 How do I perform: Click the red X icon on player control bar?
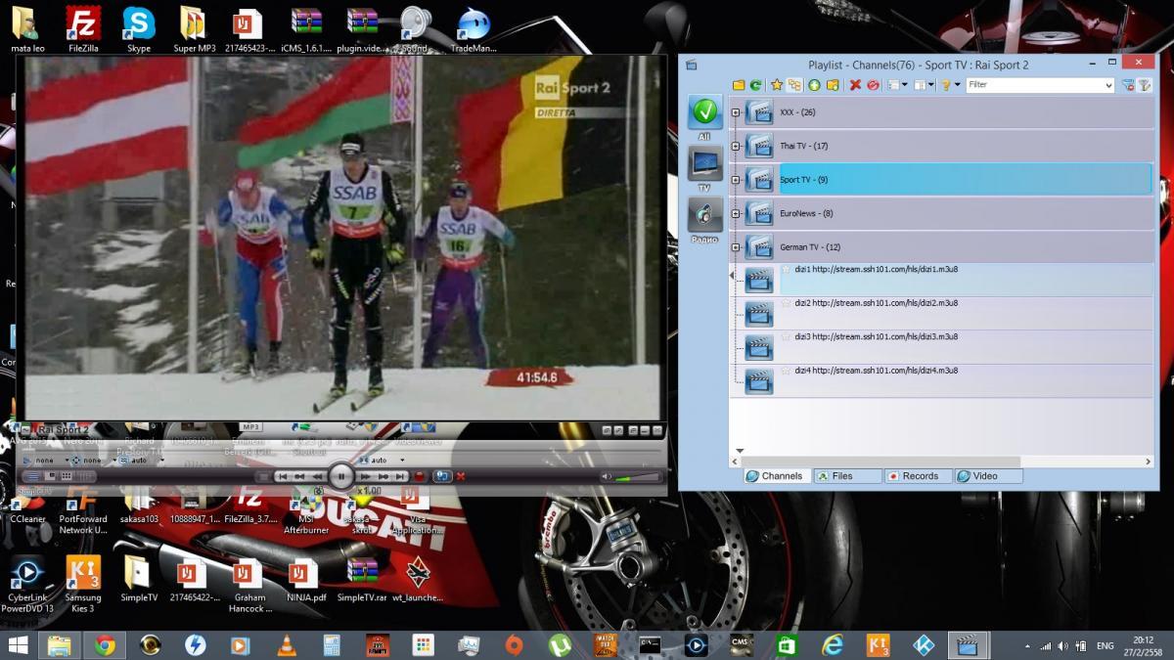click(x=461, y=476)
